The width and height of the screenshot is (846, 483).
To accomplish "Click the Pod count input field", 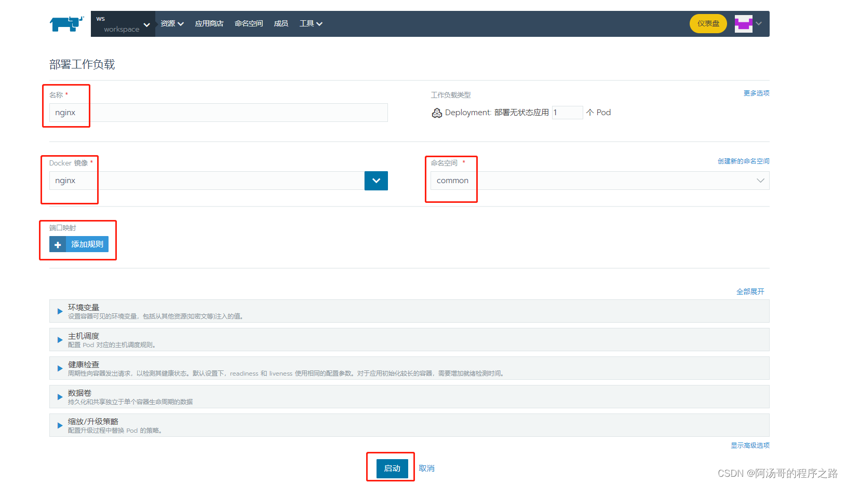I will (x=567, y=113).
